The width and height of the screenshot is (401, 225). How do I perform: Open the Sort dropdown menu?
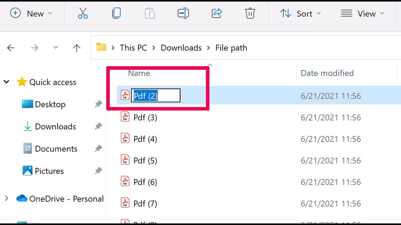point(300,13)
